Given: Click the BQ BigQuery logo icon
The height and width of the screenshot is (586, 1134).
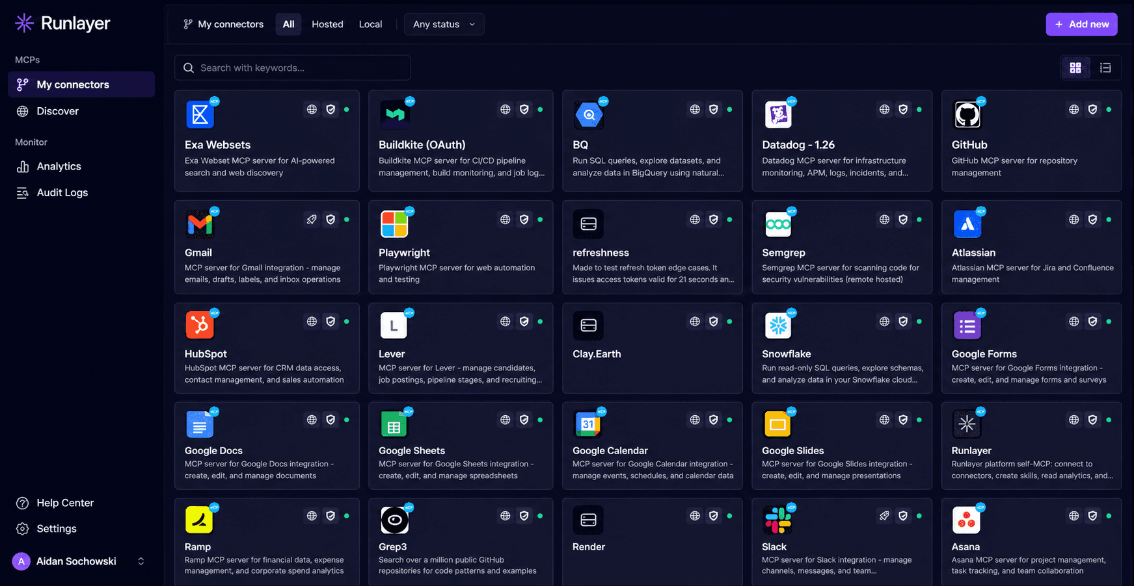Looking at the screenshot, I should tap(588, 115).
